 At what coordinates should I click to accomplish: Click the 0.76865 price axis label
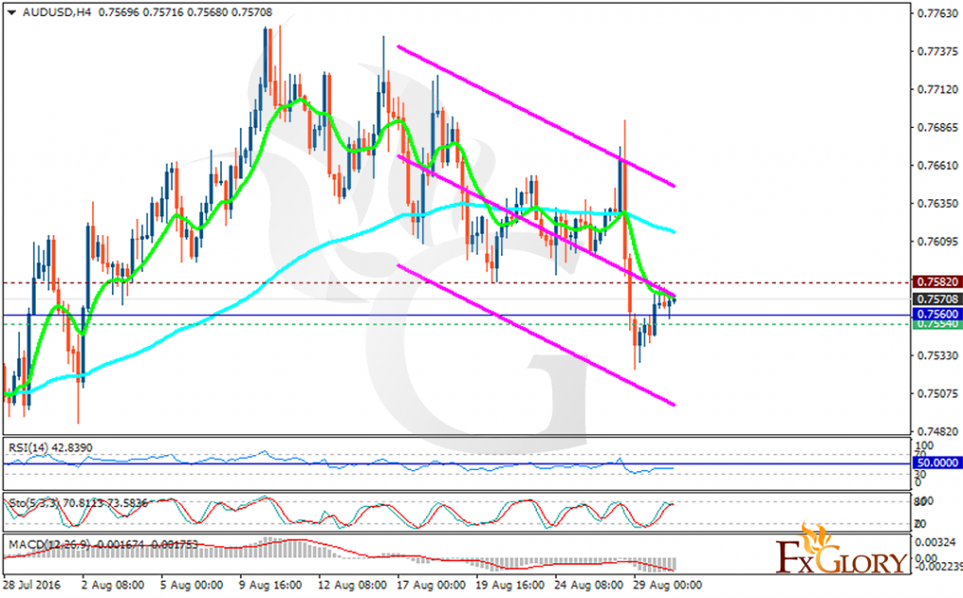(x=938, y=128)
